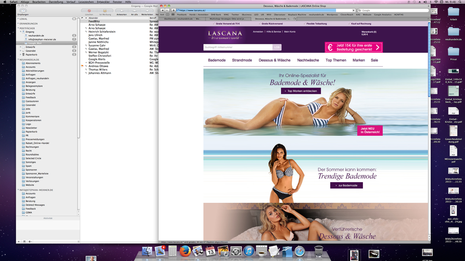Select the Andreas Ottawa flagged message
This screenshot has width=465, height=261.
tap(119, 66)
